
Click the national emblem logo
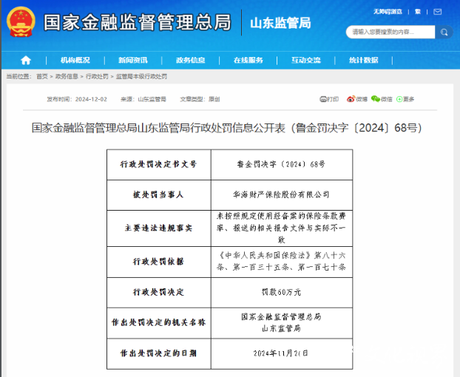coord(21,22)
